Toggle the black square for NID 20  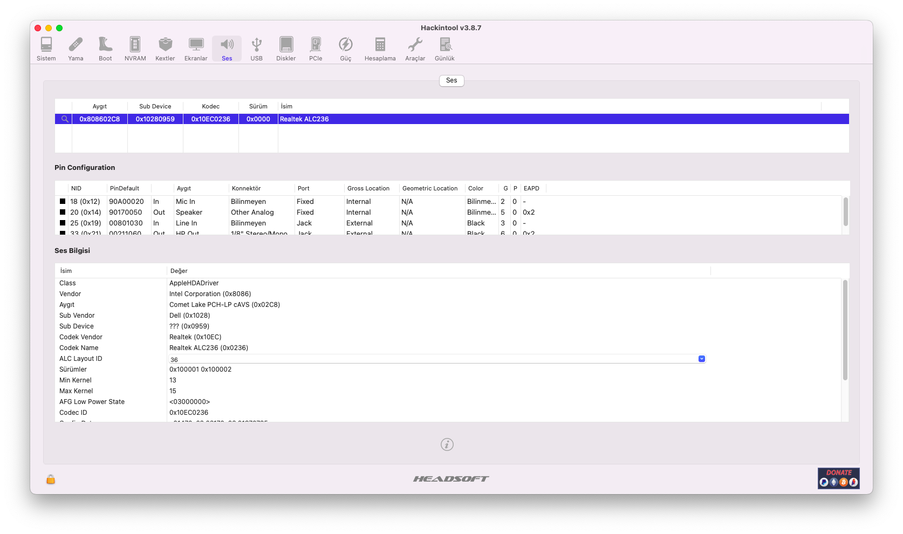point(63,212)
